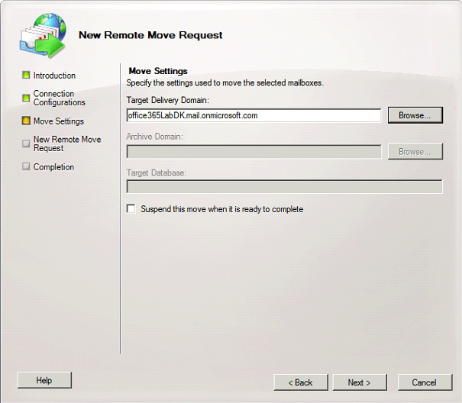
Task: Click the Target Database field
Action: click(x=285, y=187)
